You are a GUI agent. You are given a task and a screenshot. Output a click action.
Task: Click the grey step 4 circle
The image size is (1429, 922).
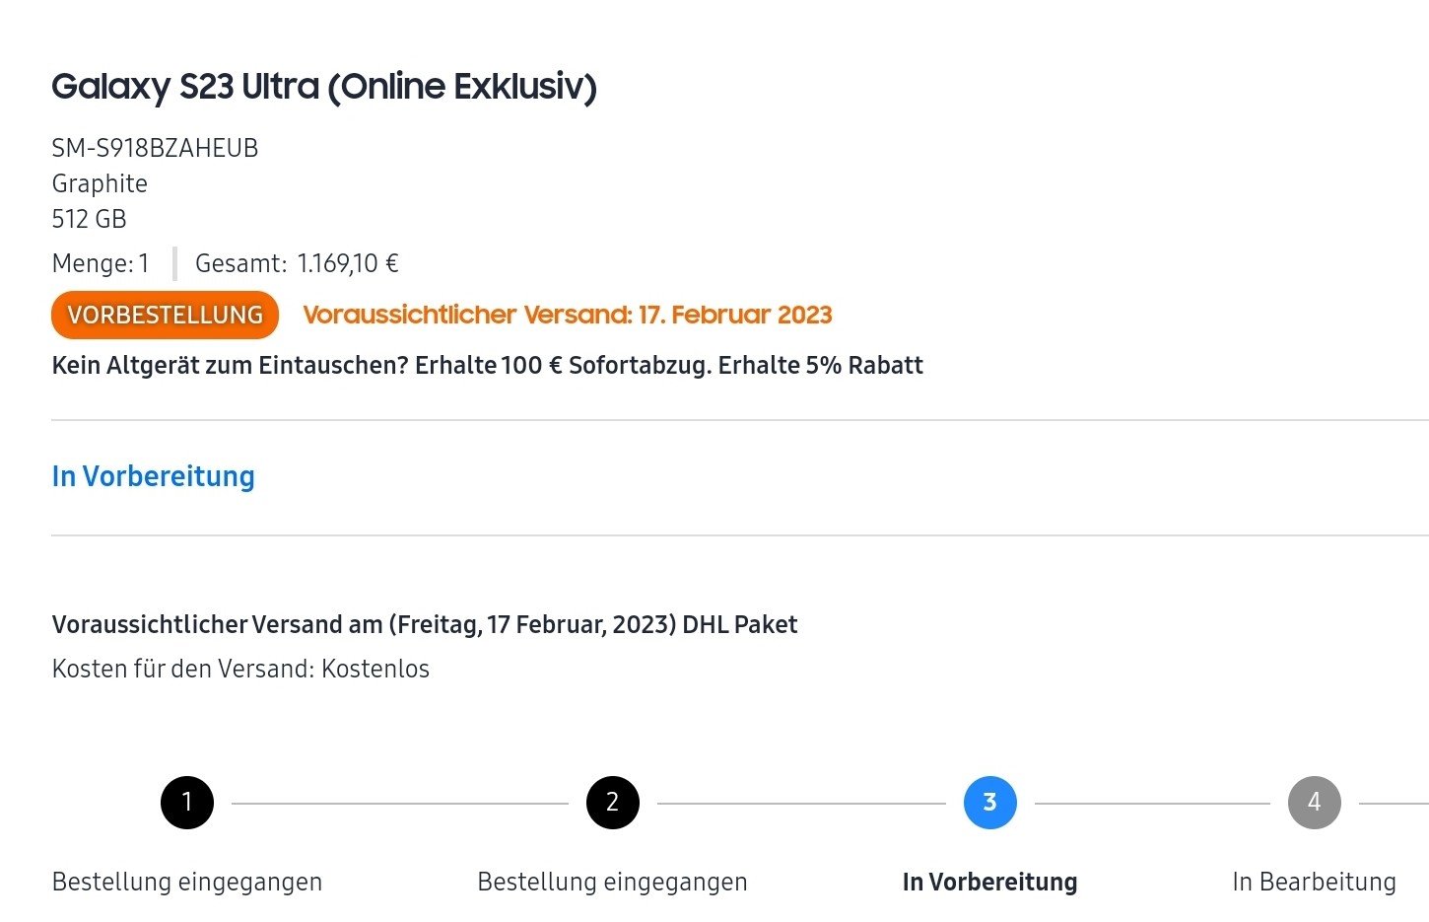(1314, 803)
